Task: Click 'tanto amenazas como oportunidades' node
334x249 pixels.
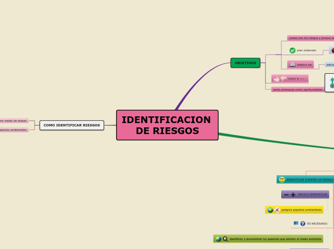Action: coord(298,90)
